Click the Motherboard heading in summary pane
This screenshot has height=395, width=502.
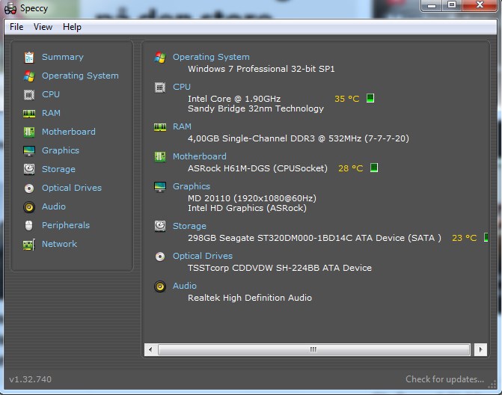pyautogui.click(x=199, y=156)
